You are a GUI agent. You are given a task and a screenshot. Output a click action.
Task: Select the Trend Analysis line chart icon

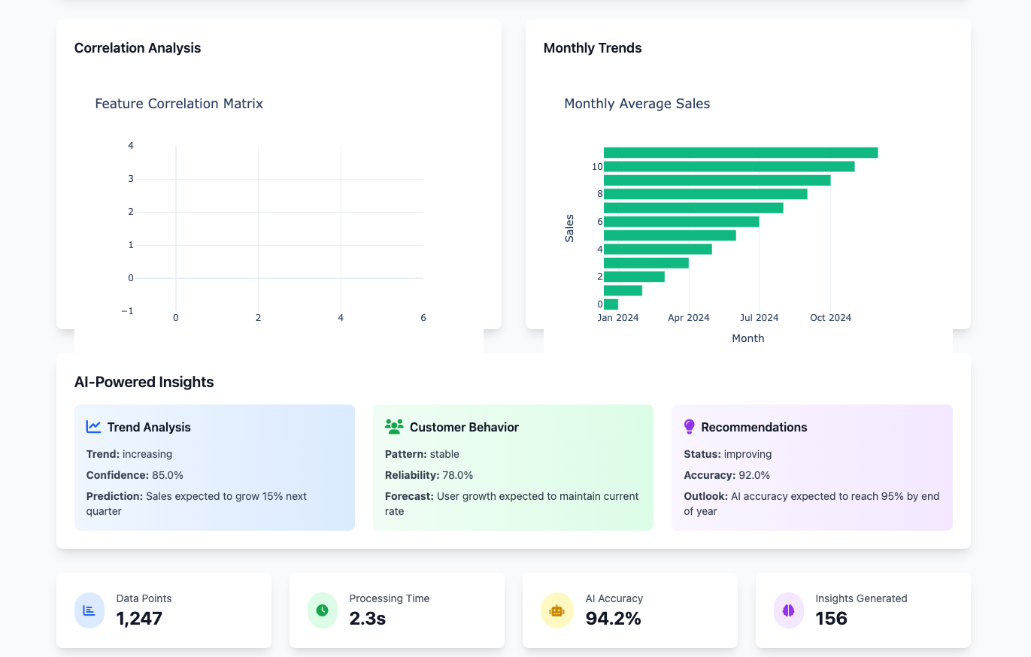92,426
